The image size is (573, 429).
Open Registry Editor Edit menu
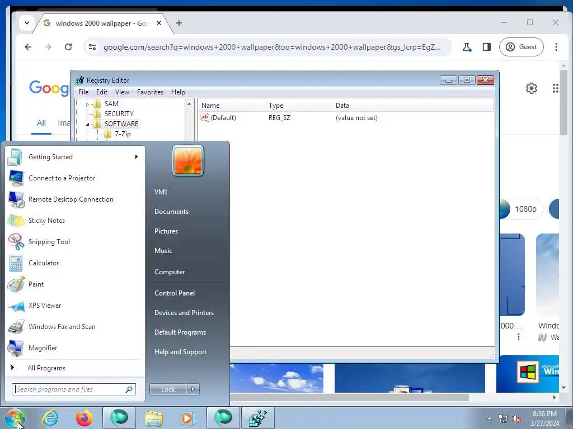102,92
